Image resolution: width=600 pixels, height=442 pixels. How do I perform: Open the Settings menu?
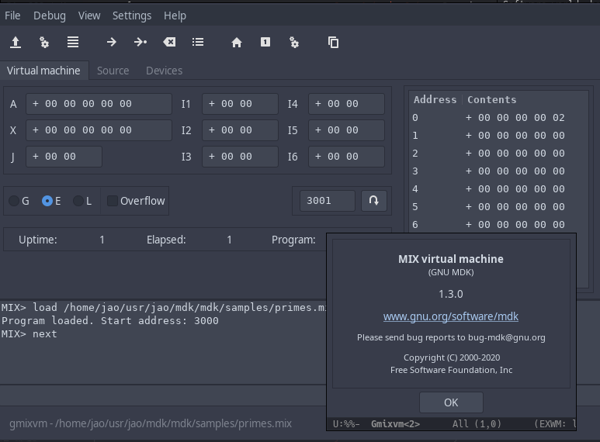(132, 16)
